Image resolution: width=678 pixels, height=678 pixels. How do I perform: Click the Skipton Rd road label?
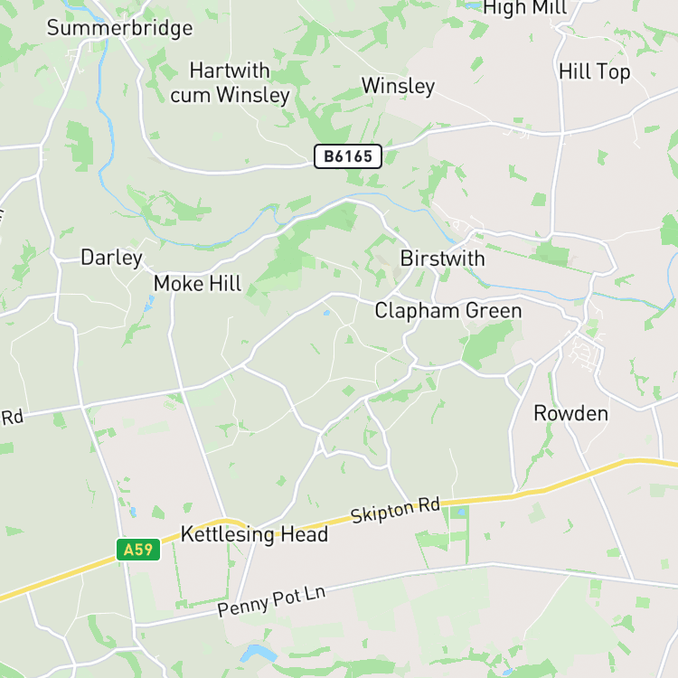(x=395, y=510)
